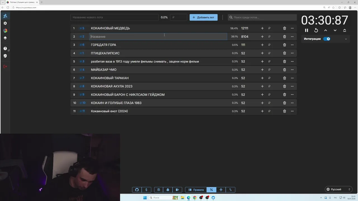Screen dimensions: 358x201
Task: Toggle the percent display button
Action: [211, 190]
